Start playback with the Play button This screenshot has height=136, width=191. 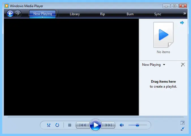pos(95,125)
